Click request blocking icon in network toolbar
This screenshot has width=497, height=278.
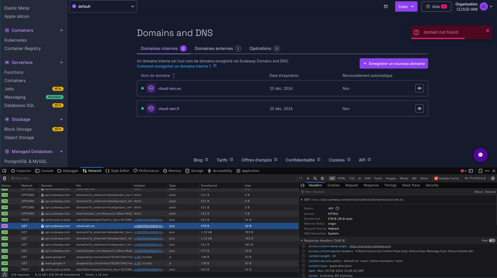[322, 178]
